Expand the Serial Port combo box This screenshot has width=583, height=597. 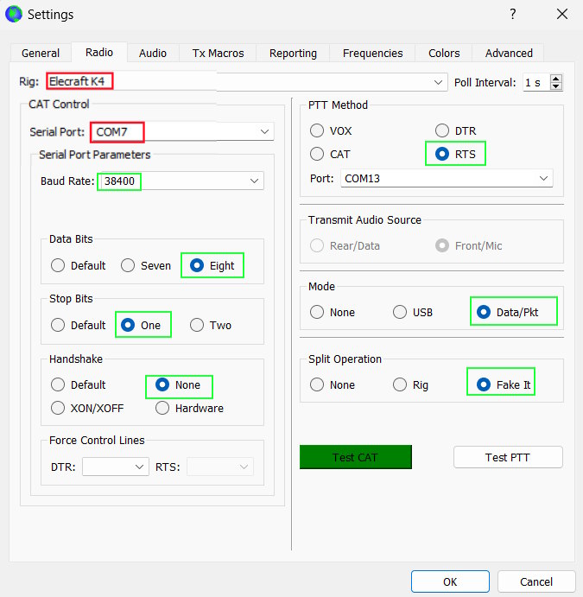coord(263,131)
